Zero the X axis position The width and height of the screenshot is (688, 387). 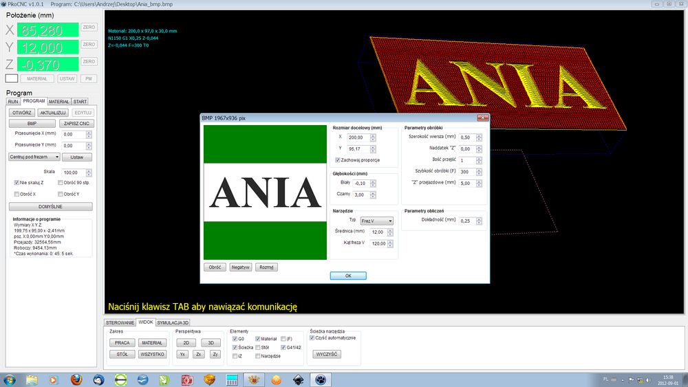[x=89, y=27]
